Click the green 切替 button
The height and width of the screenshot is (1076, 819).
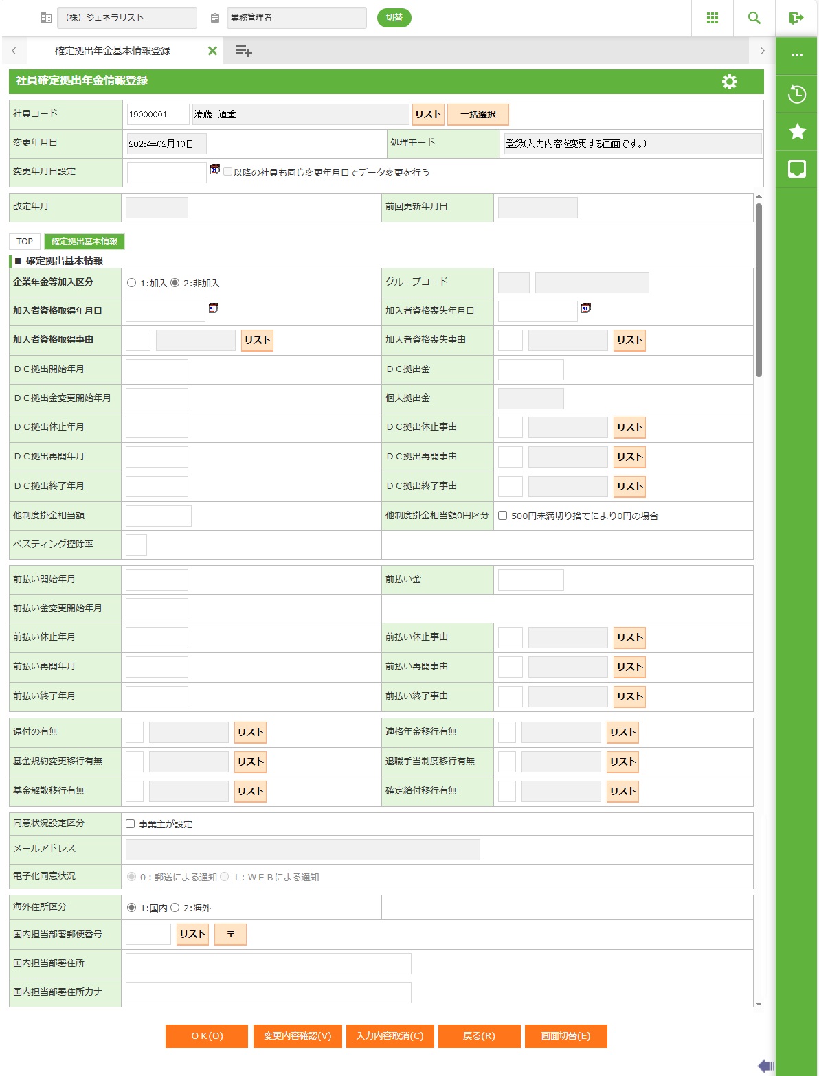[394, 18]
